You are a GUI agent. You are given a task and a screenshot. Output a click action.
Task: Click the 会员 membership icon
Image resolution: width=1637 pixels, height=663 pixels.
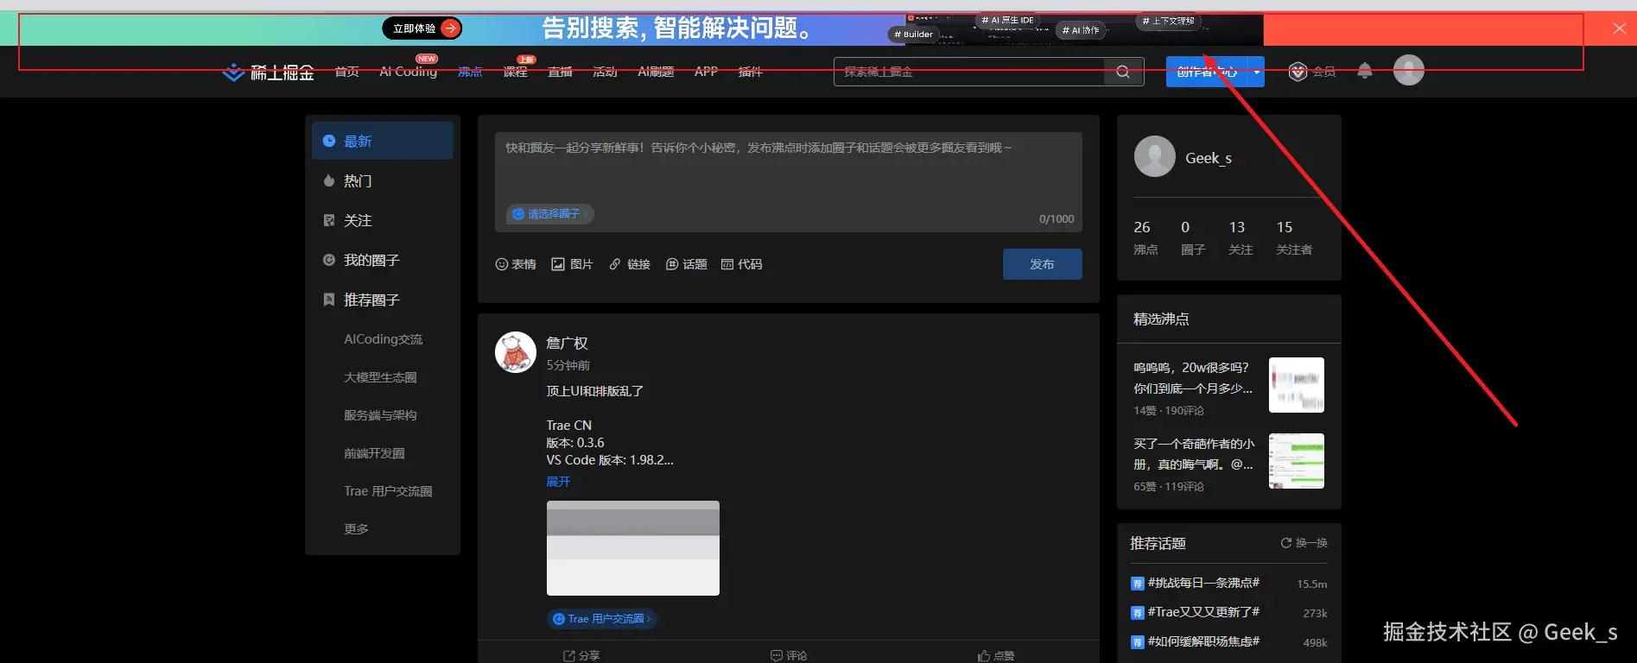pyautogui.click(x=1311, y=72)
